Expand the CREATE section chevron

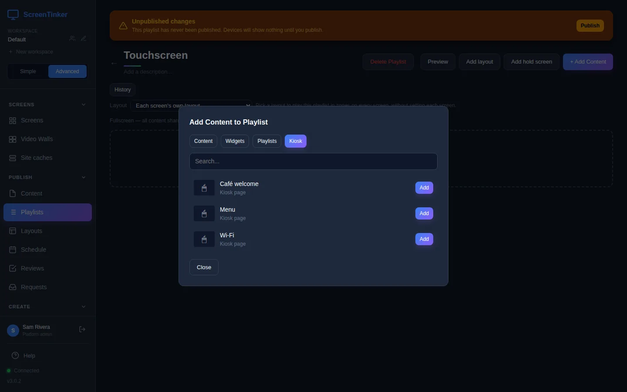84,307
